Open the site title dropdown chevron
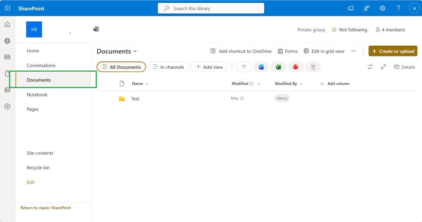Screen dimensions: 422x222 point(70,33)
